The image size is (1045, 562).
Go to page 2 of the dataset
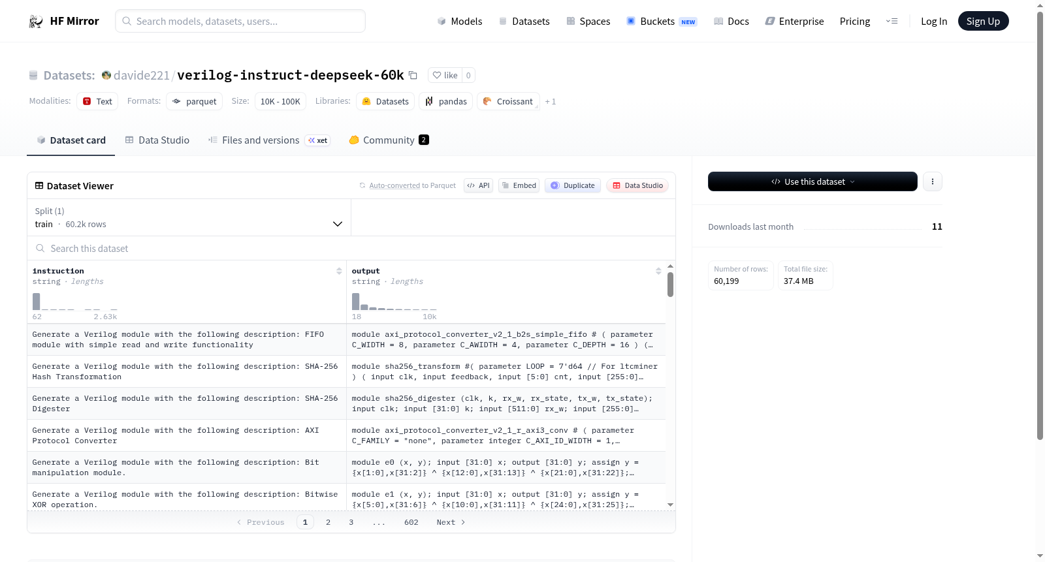point(329,522)
